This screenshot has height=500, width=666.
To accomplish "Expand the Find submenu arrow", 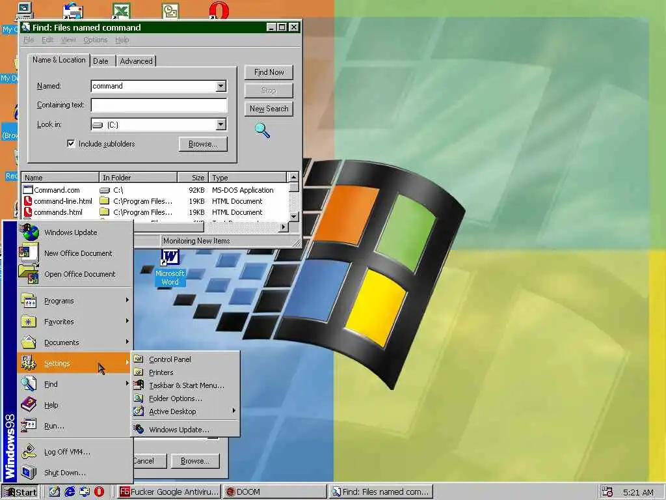I will pyautogui.click(x=127, y=383).
